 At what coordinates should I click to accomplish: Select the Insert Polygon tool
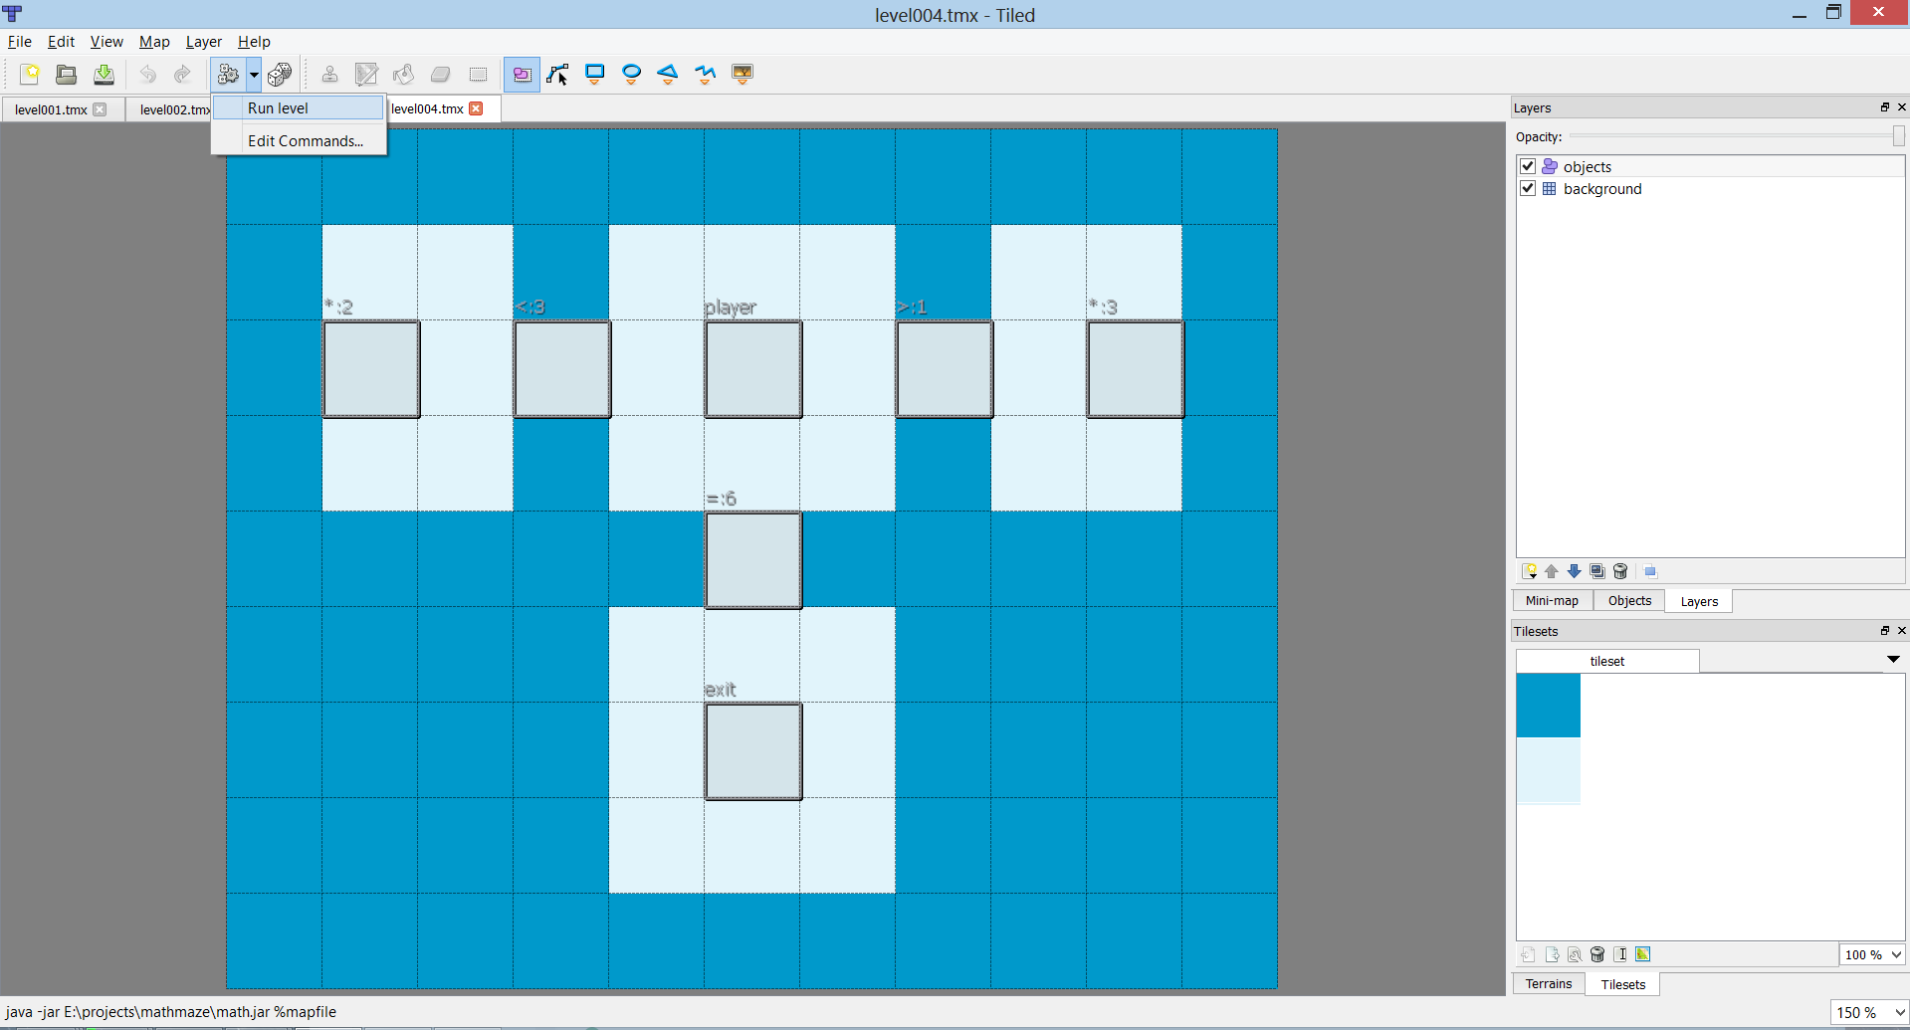669,74
